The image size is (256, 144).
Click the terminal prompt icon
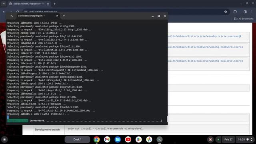tap(12, 16)
